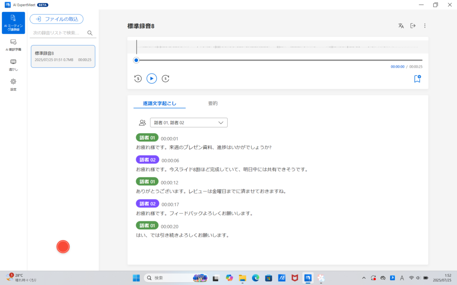Select the 逐語文字起こし tab

[x=159, y=103]
